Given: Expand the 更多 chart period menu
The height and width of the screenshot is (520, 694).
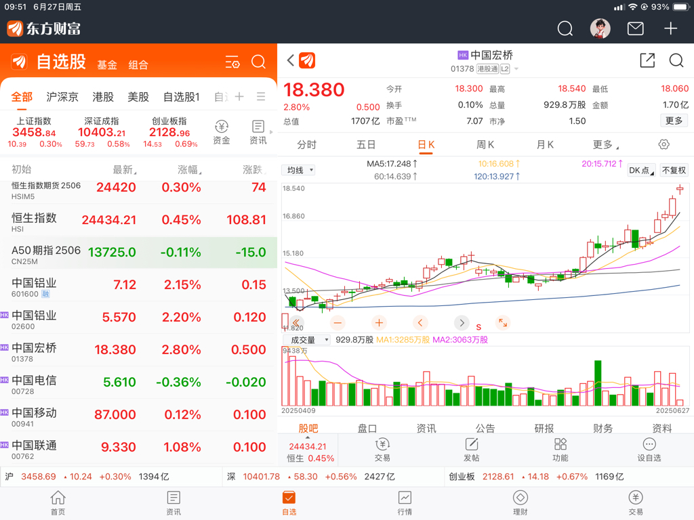Looking at the screenshot, I should 605,145.
